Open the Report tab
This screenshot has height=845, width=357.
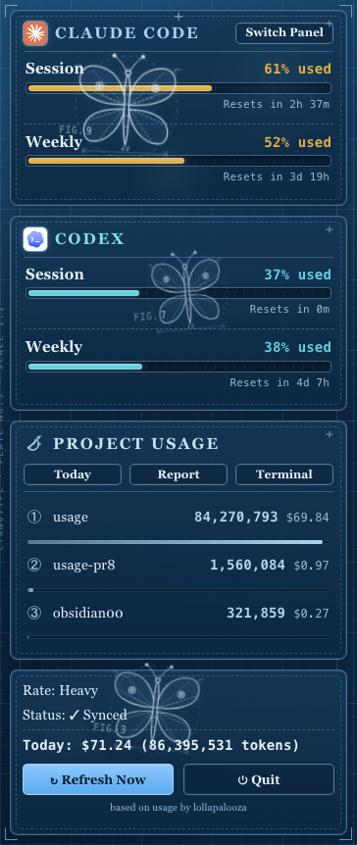click(x=178, y=474)
